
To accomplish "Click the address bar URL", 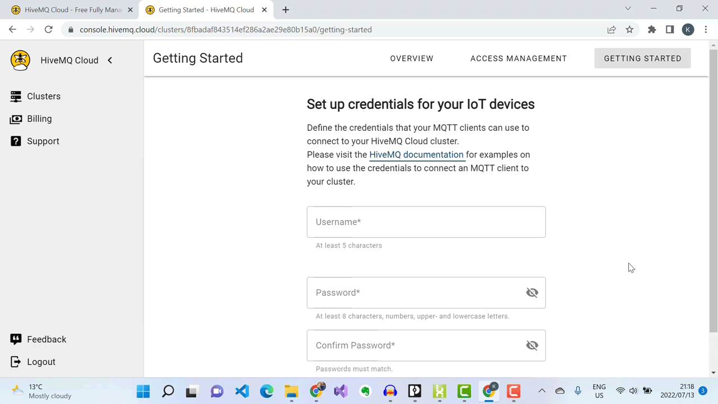I will (x=225, y=30).
